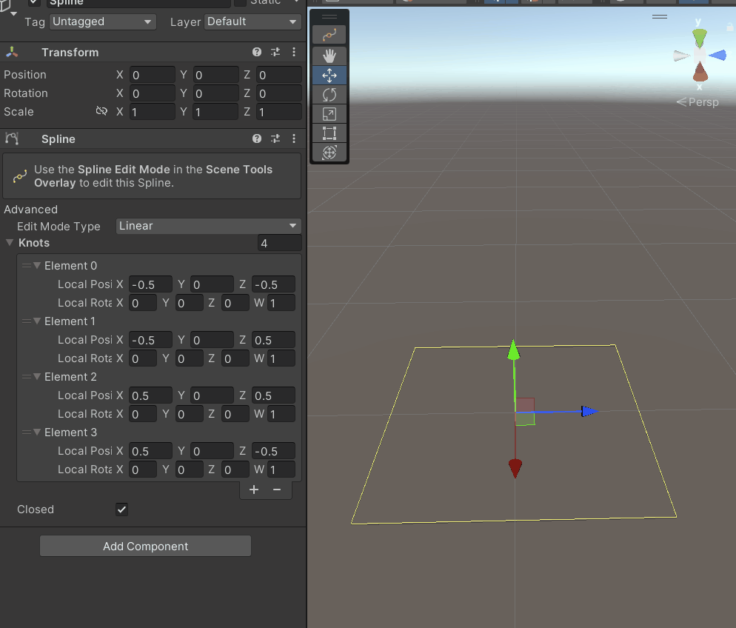Select the Move tool
Viewport: 736px width, 628px height.
point(329,75)
